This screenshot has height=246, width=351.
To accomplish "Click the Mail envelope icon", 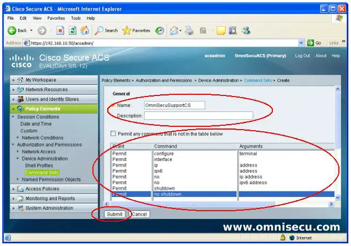I will pos(174,30).
